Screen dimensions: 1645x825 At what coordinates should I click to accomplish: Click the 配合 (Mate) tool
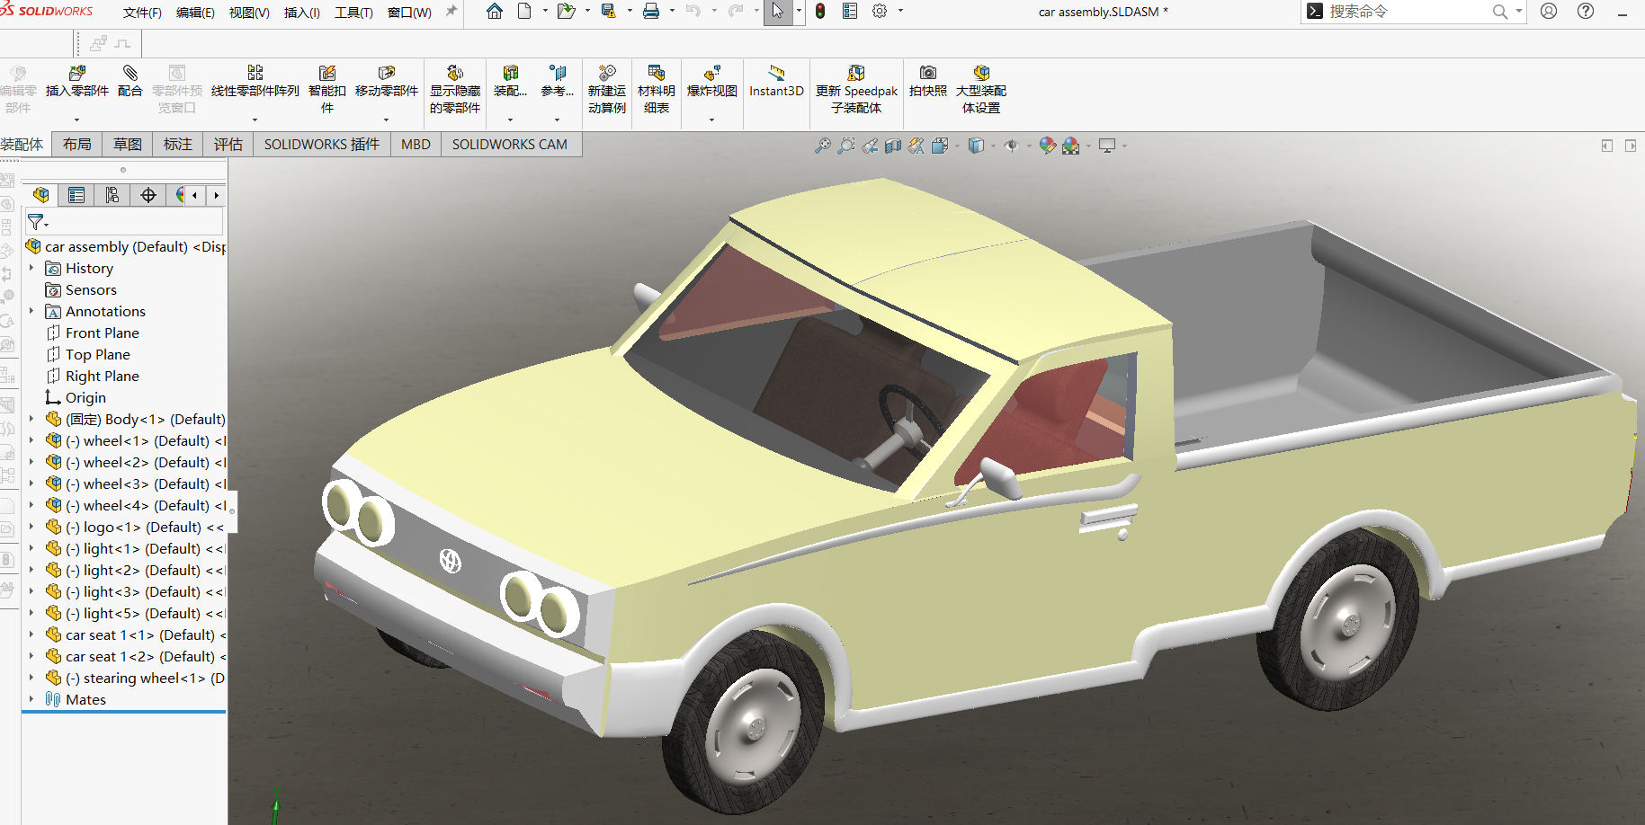(x=130, y=82)
